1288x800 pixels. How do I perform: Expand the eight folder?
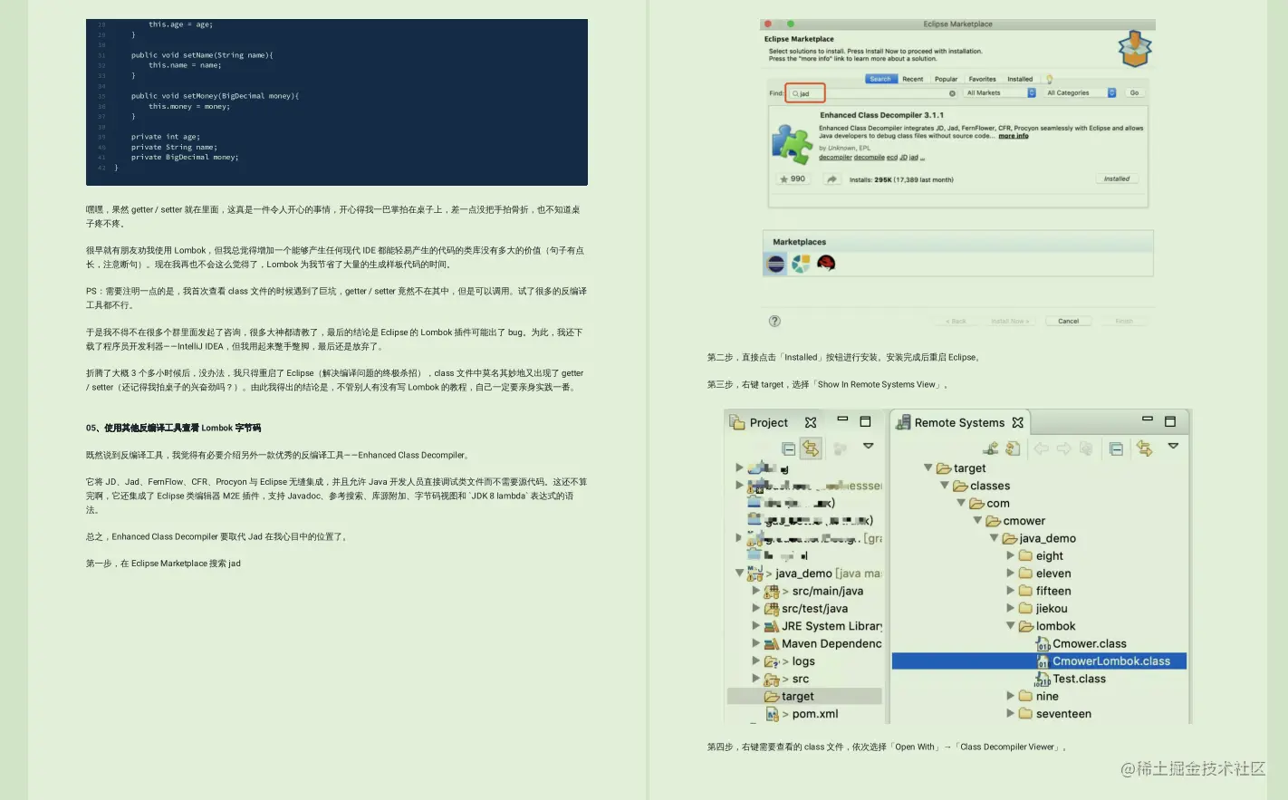click(x=1011, y=555)
